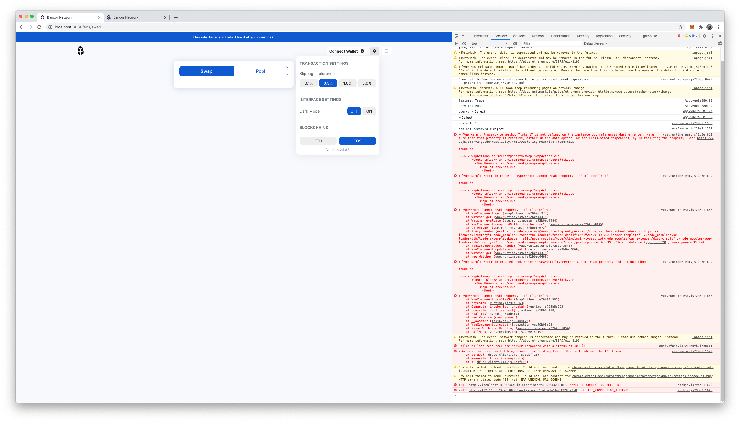
Task: Open the Default levels dropdown
Action: (x=595, y=44)
